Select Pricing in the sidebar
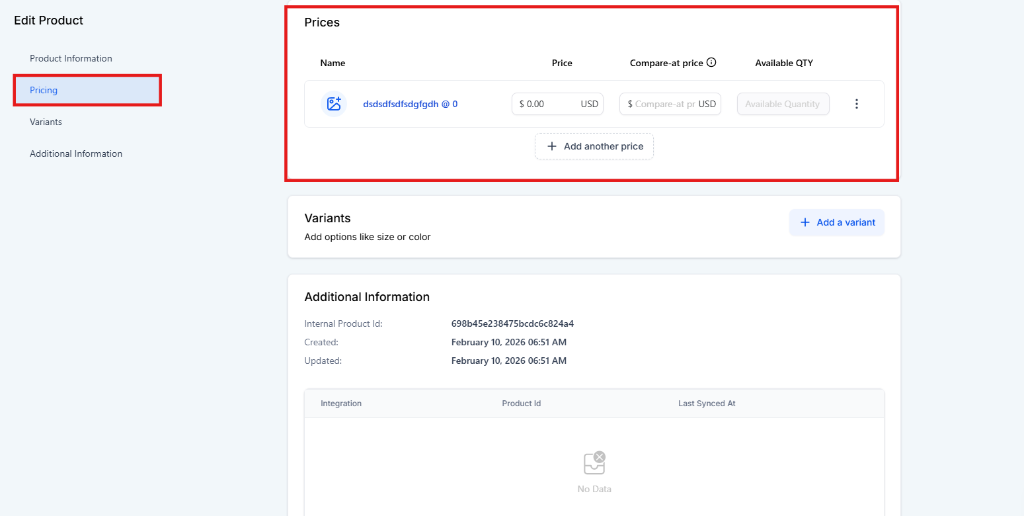Viewport: 1024px width, 516px height. tap(44, 90)
